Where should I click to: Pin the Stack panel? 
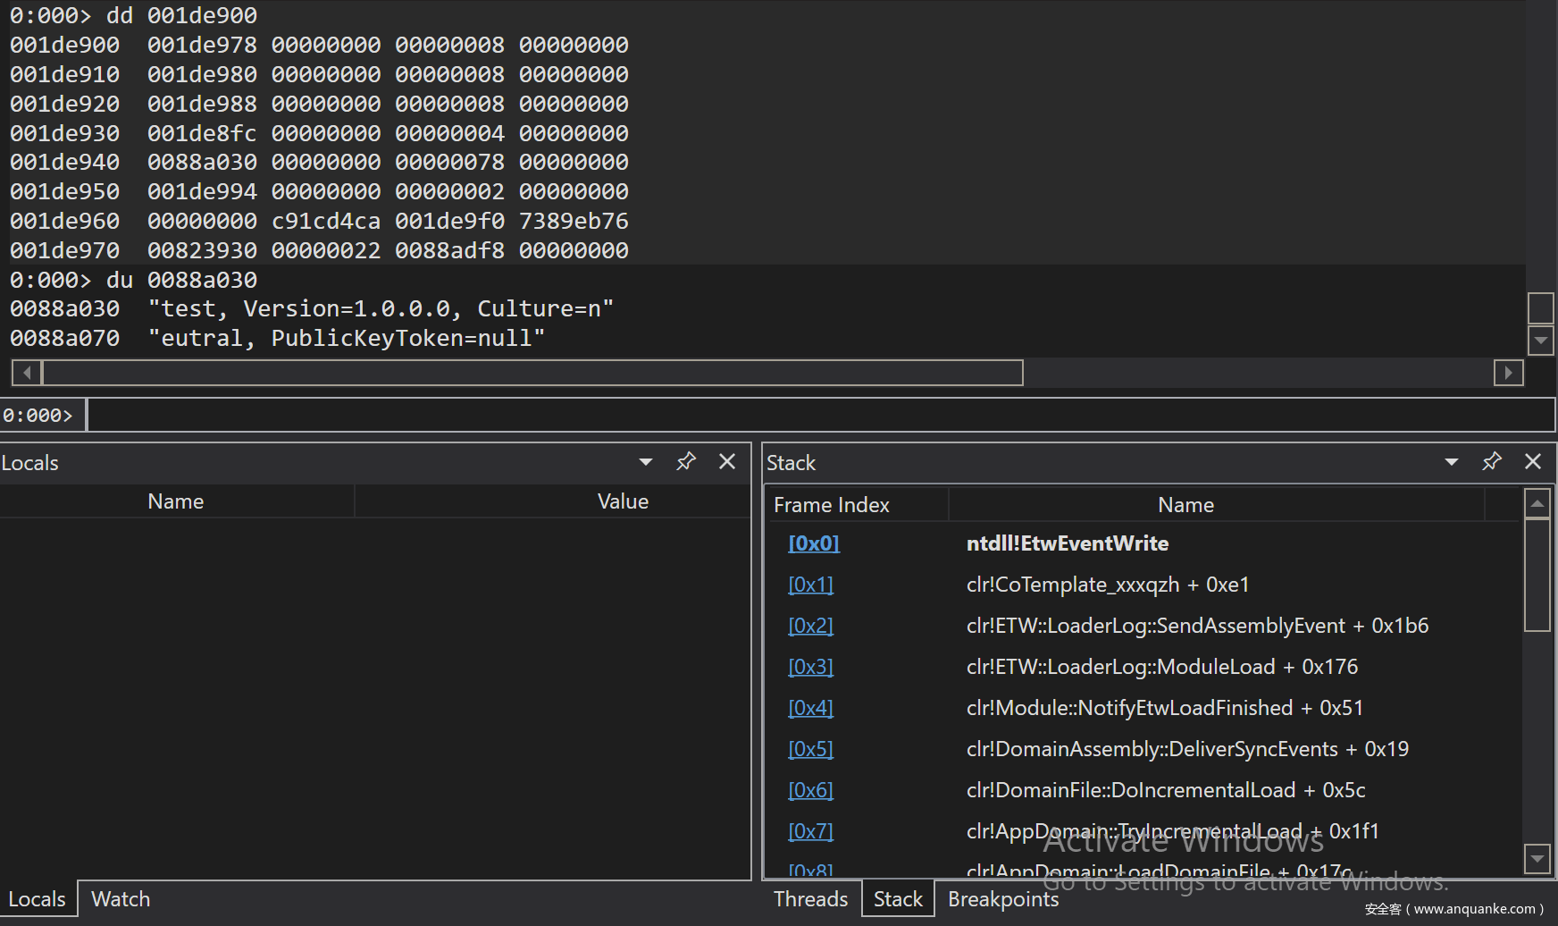[x=1491, y=461]
